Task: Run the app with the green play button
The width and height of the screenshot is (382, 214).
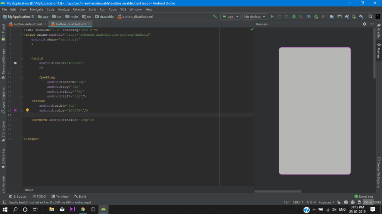Action: coord(272,17)
